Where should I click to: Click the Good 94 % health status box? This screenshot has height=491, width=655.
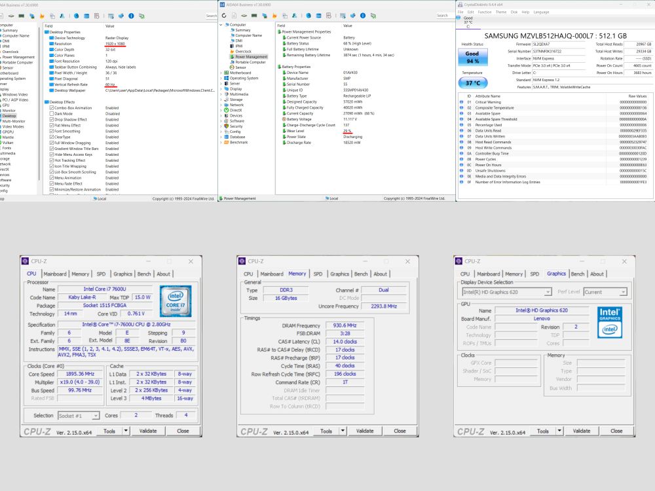(472, 57)
